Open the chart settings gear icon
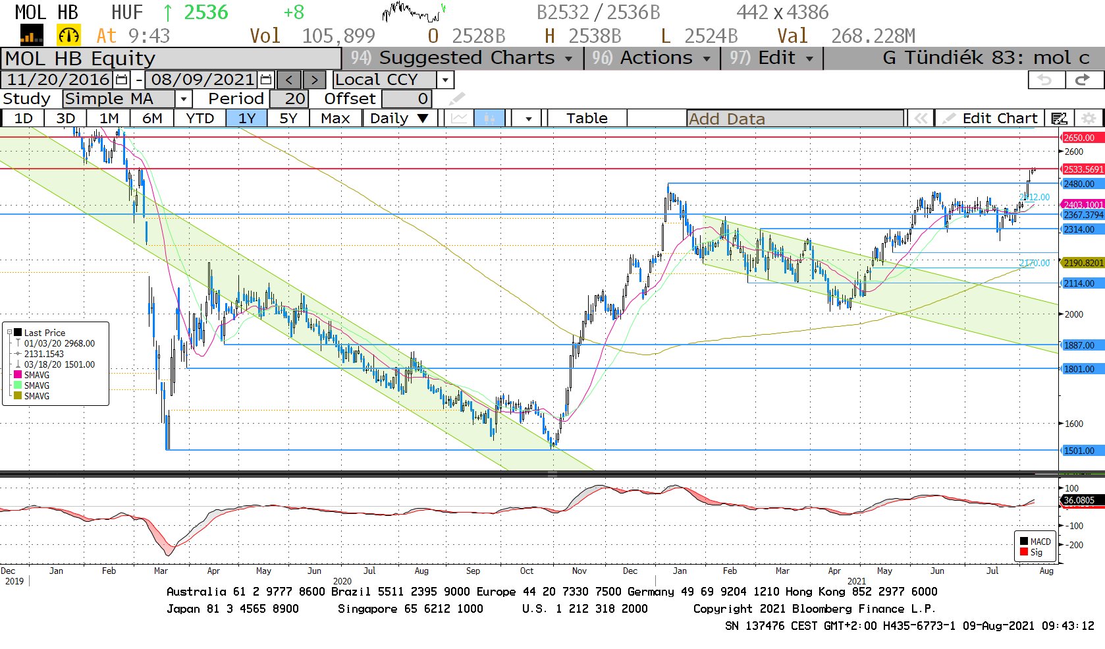 tap(1089, 118)
